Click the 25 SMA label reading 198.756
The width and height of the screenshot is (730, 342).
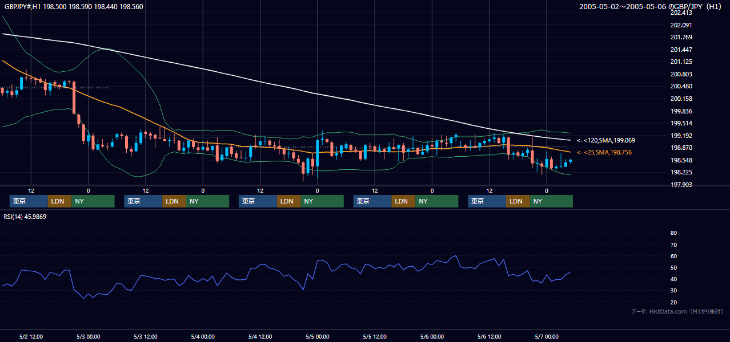click(x=604, y=152)
